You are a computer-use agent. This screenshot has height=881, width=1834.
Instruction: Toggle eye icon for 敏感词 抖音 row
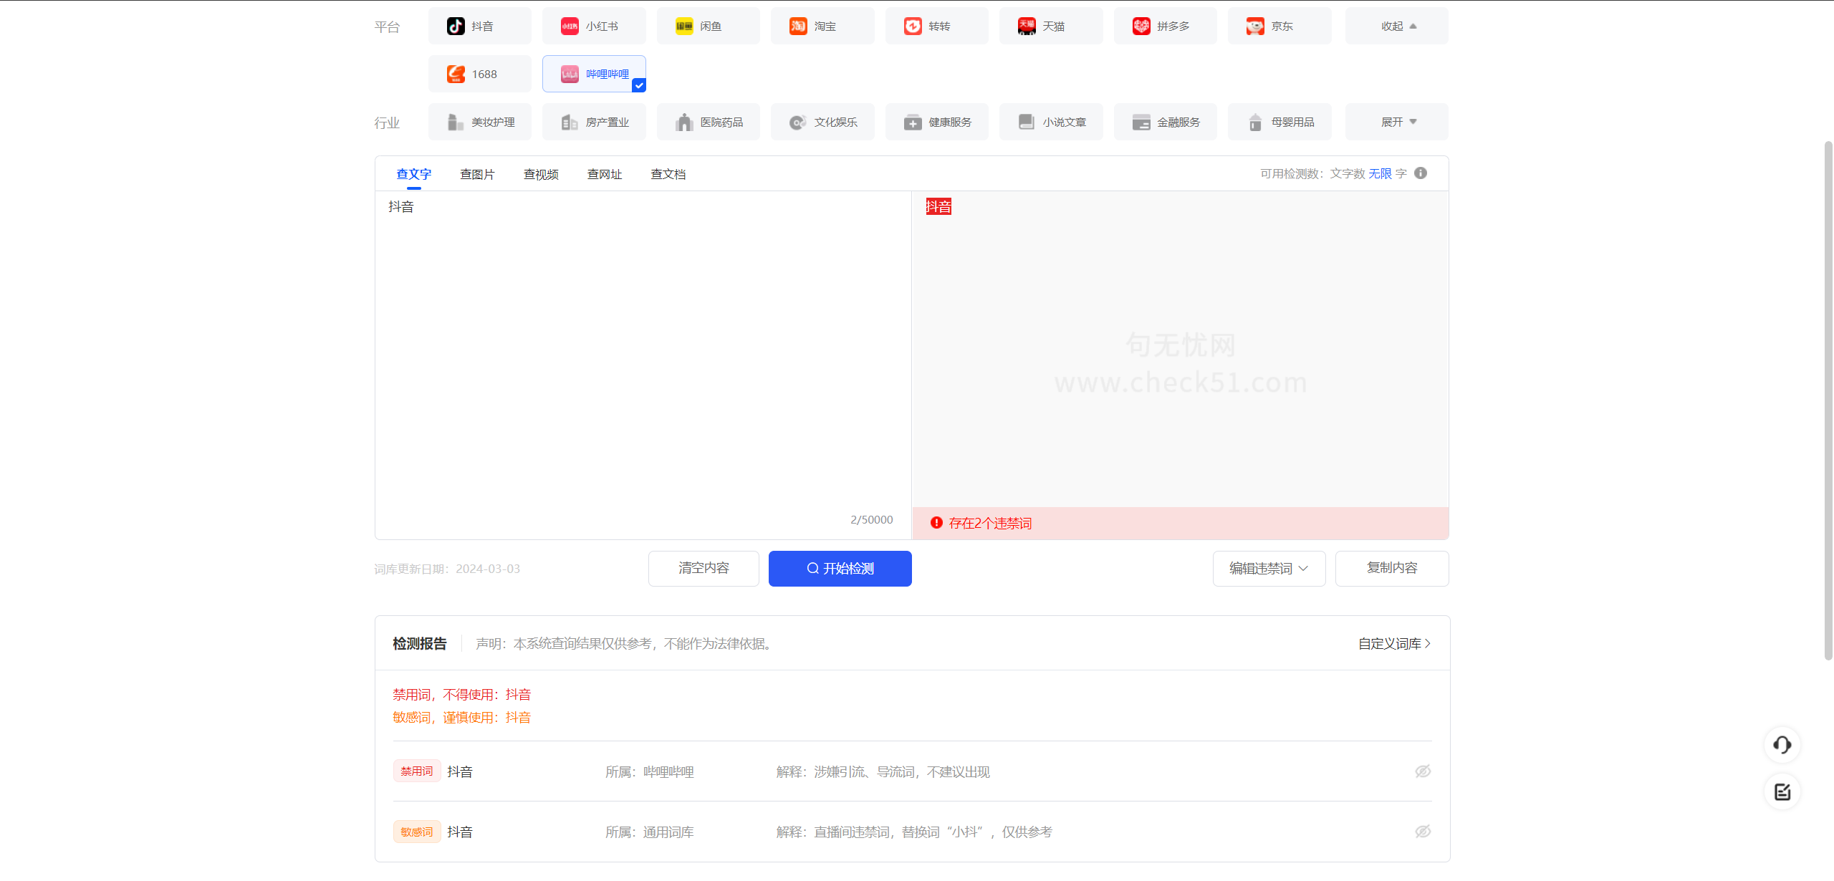pos(1423,832)
